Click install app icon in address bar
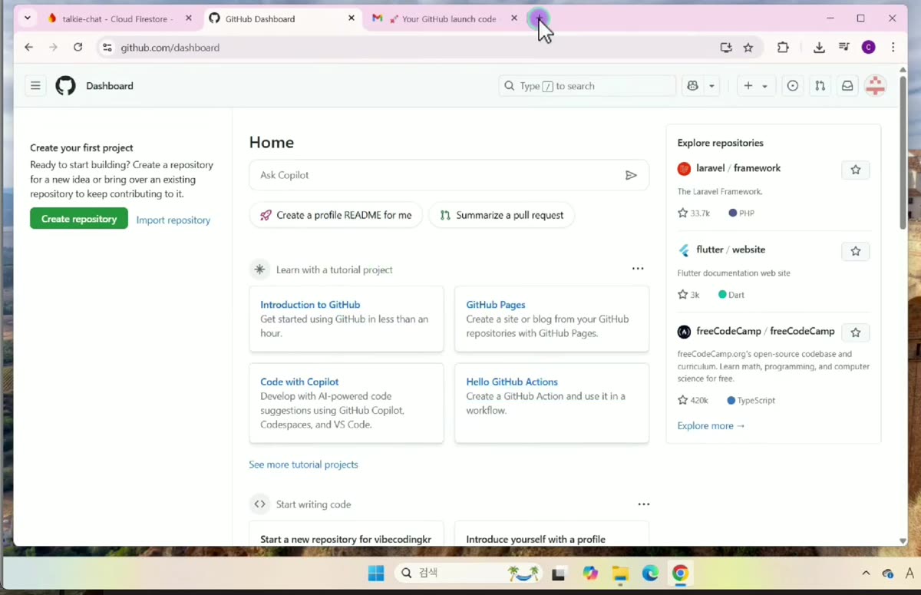Screen dimensions: 921x595 pos(726,48)
